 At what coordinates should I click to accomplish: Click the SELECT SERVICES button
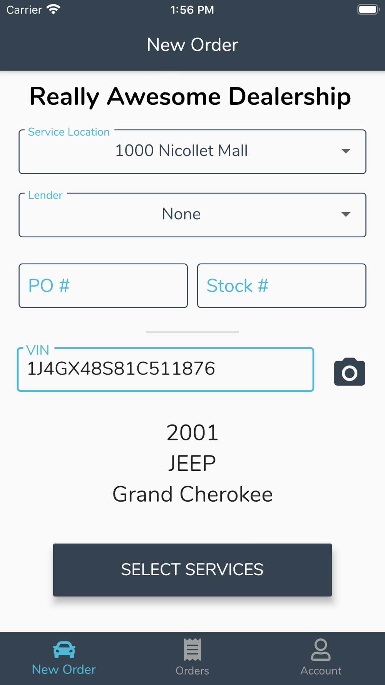click(x=192, y=570)
